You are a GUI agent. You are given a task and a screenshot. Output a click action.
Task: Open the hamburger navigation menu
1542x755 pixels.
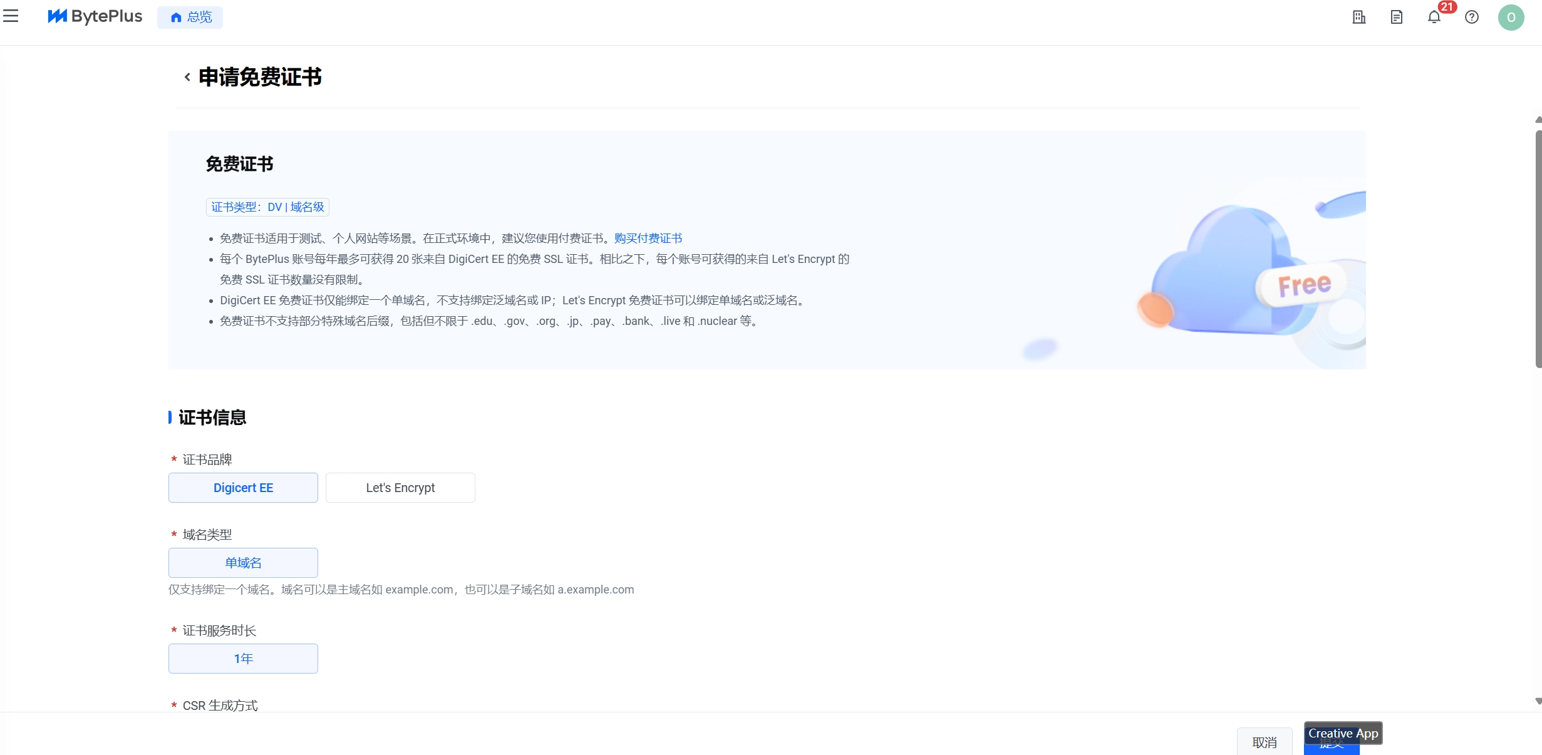(x=11, y=16)
